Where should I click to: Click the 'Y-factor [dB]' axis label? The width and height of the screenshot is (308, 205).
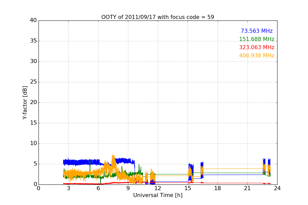click(25, 102)
